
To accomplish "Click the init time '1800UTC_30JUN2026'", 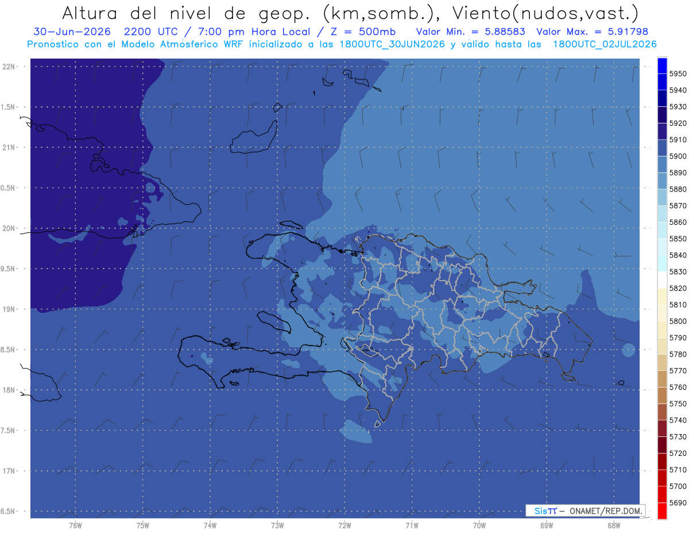I will (x=392, y=44).
